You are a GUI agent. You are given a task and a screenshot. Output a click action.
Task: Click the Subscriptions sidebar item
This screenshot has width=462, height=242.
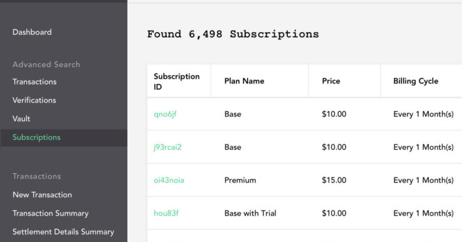tap(64, 137)
